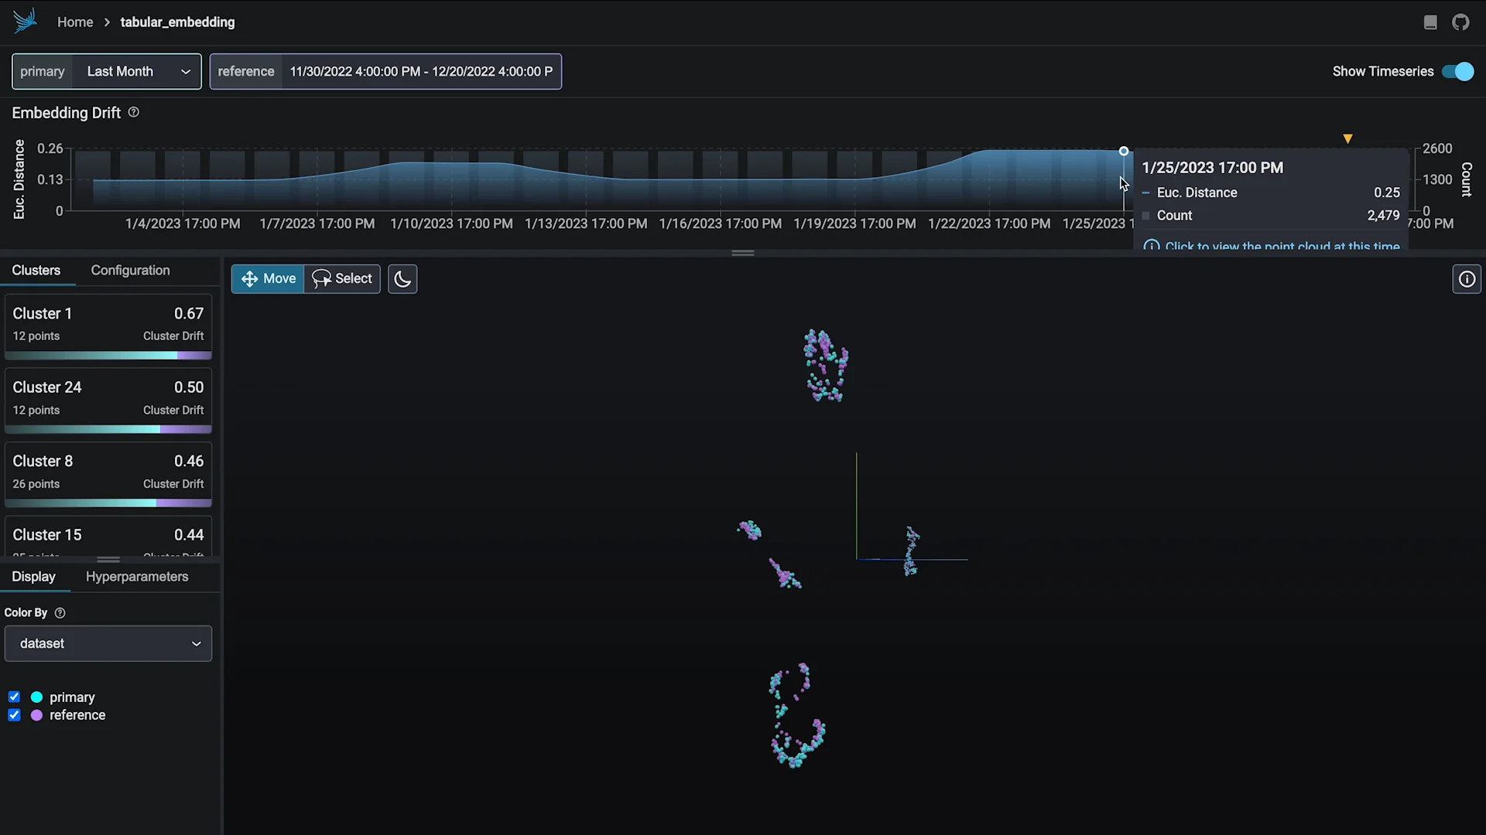Open the Last Month time range dropdown
This screenshot has width=1486, height=835.
click(x=137, y=71)
